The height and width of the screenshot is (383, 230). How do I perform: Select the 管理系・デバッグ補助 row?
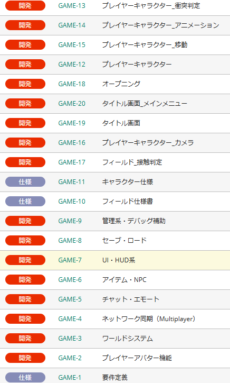click(115, 221)
